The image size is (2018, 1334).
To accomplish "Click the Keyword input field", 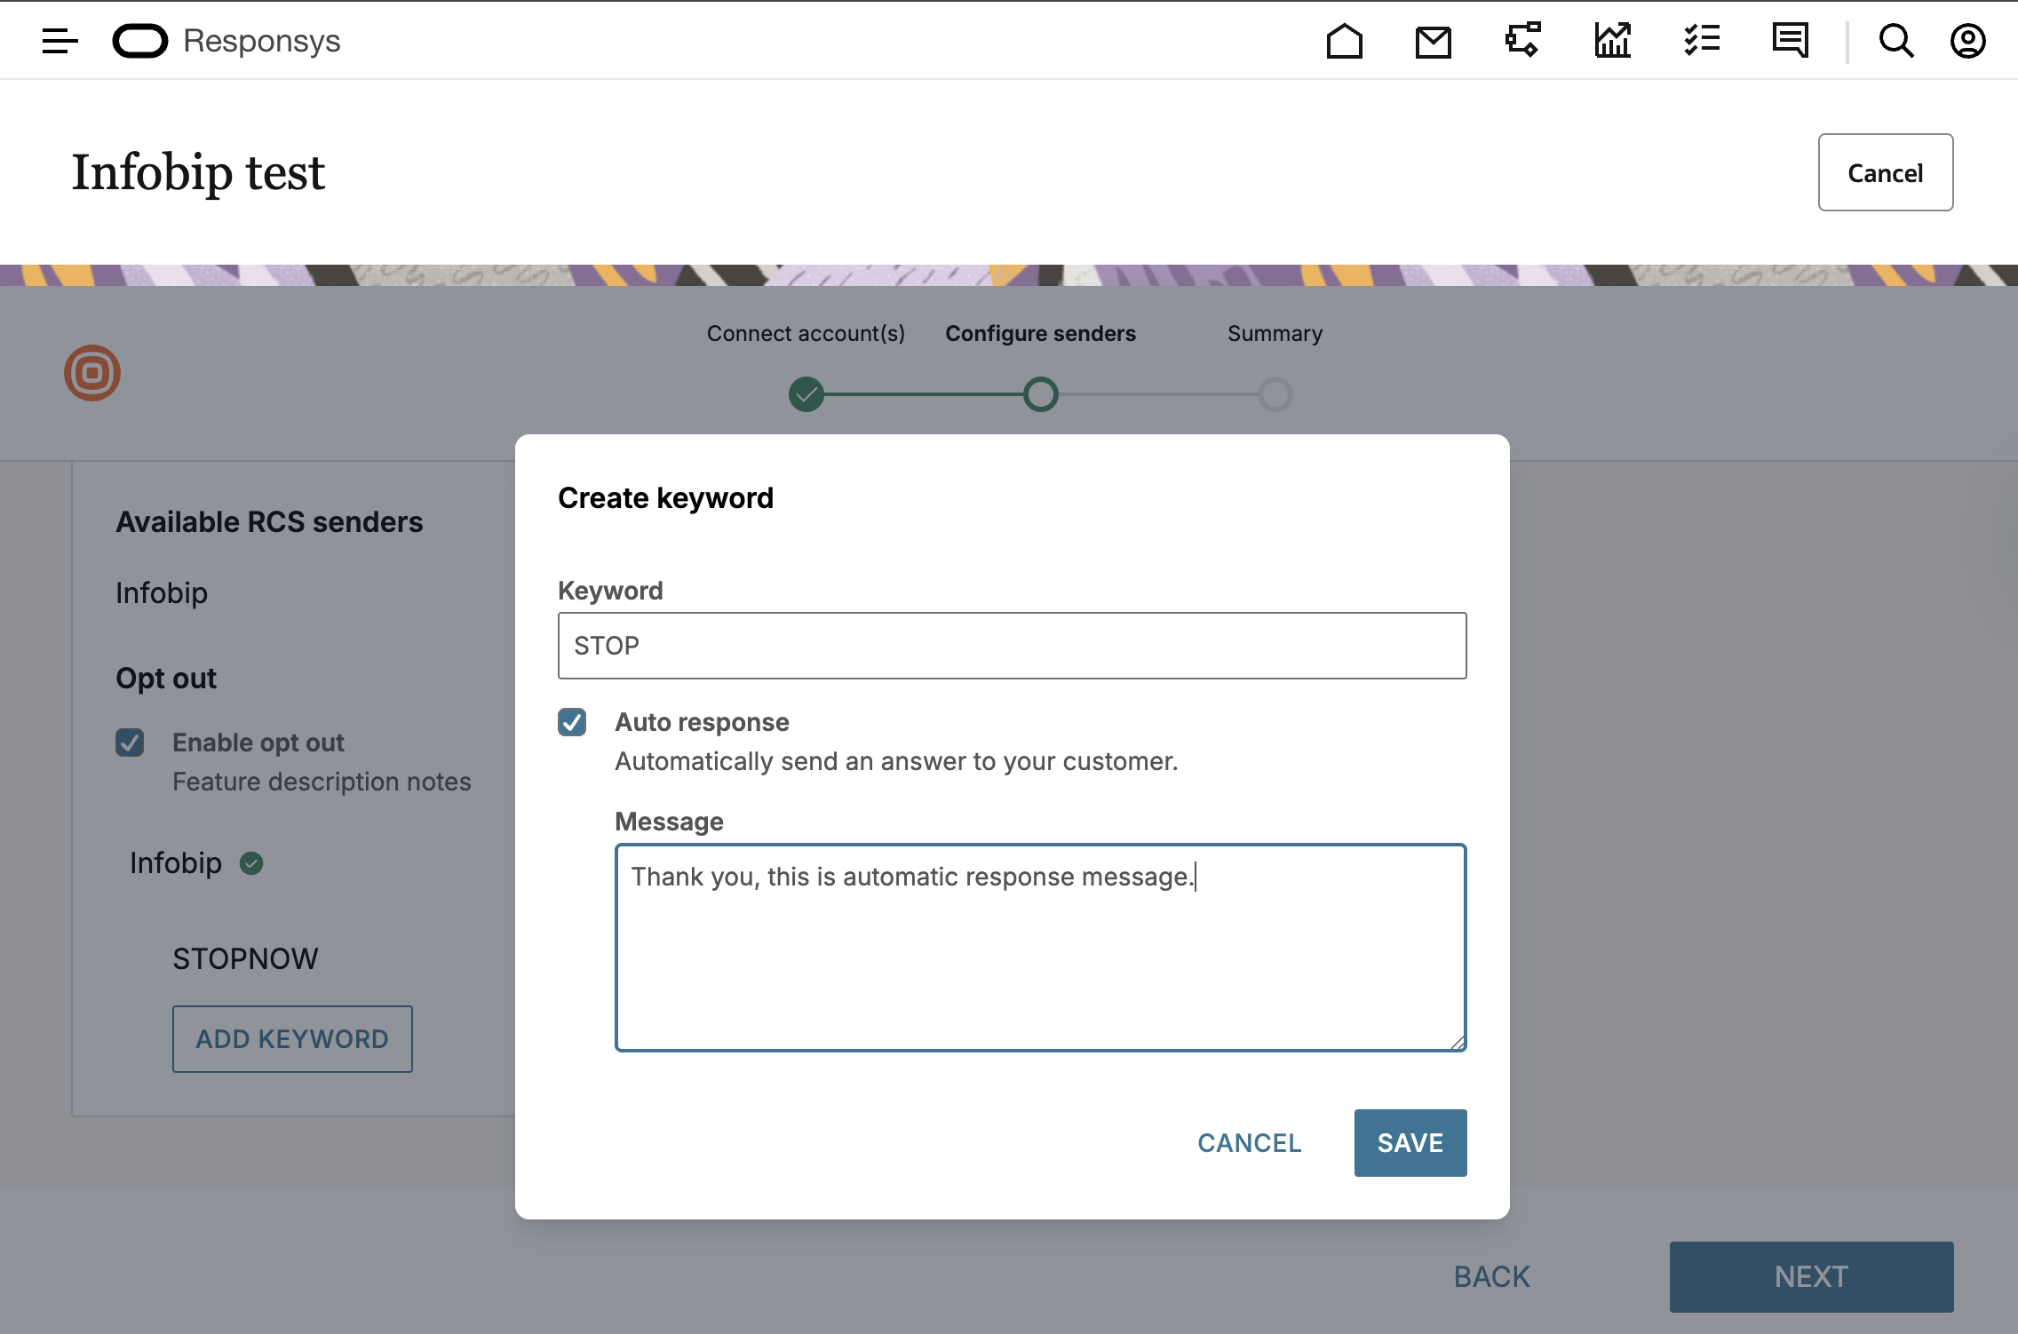I will 1012,646.
